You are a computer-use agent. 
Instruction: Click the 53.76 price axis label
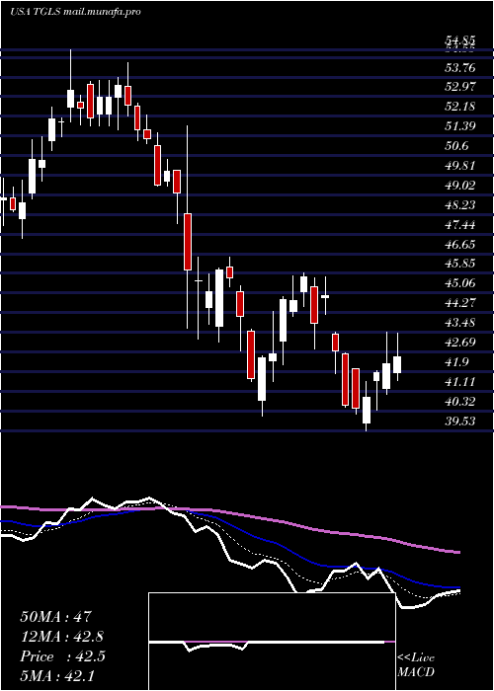pos(460,67)
